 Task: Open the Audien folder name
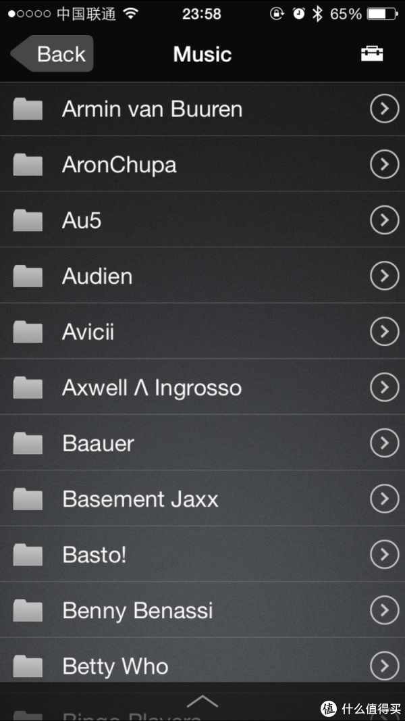[97, 276]
